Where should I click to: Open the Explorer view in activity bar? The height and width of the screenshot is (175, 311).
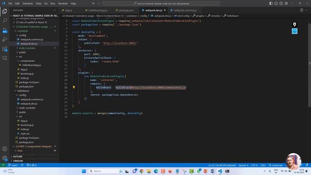pos(4,11)
